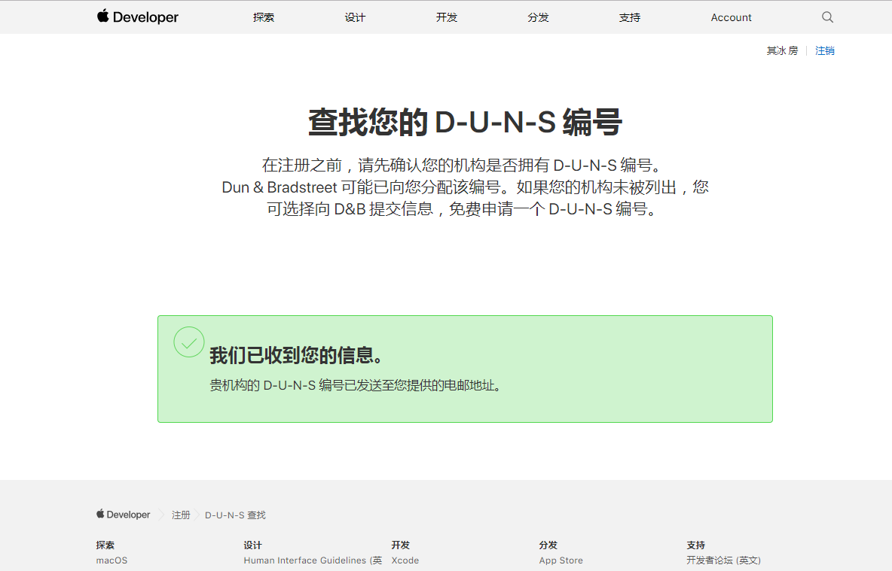Click the green success checkmark icon
Image resolution: width=892 pixels, height=571 pixels.
pos(189,342)
